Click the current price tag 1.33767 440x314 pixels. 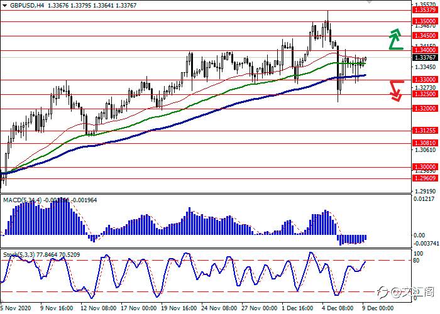pyautogui.click(x=425, y=58)
